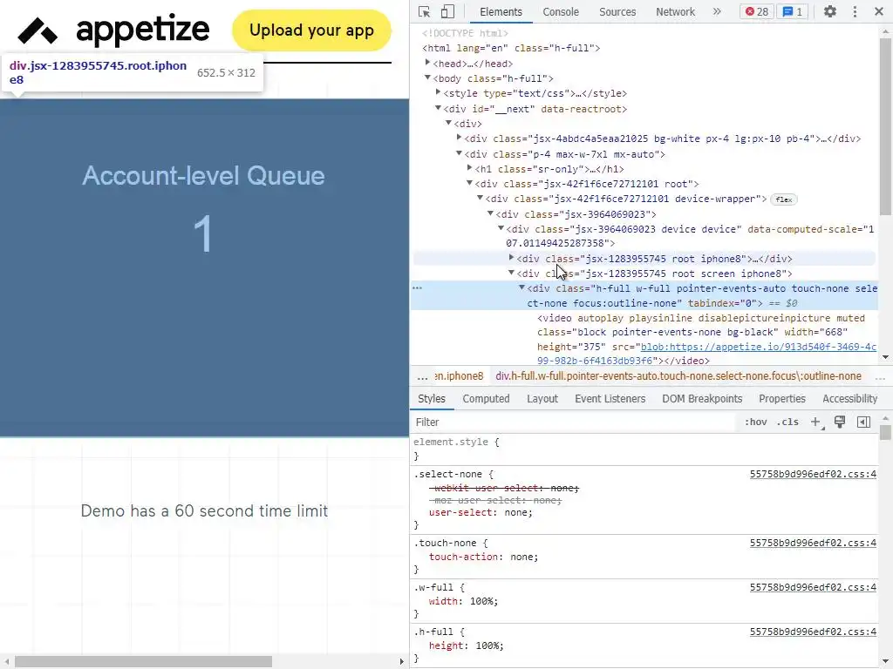Click width: 100% declaration
Screen dimensions: 893x669
coord(463,601)
